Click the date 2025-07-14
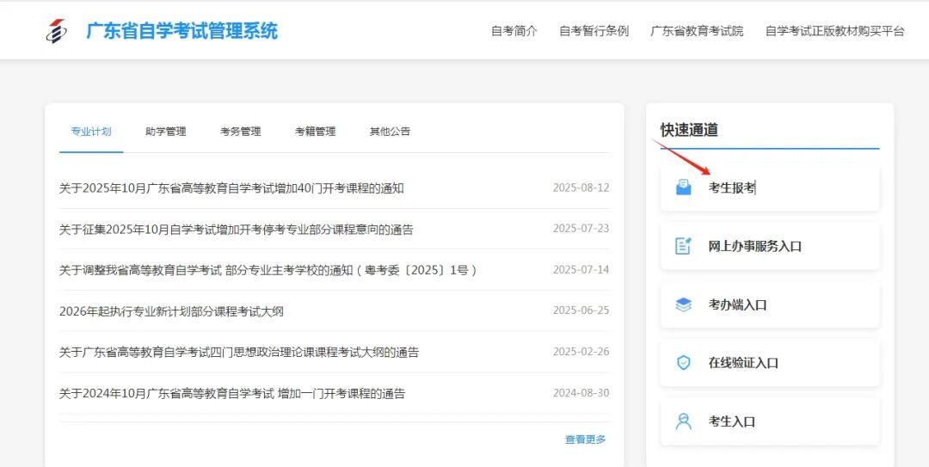Screen dimensions: 929x467 point(581,270)
